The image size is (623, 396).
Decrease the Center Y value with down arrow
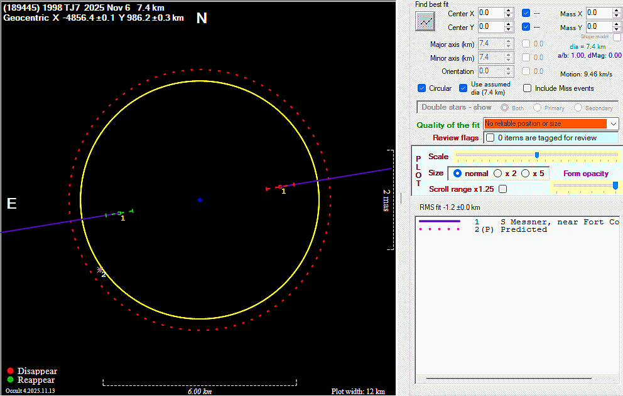point(509,30)
